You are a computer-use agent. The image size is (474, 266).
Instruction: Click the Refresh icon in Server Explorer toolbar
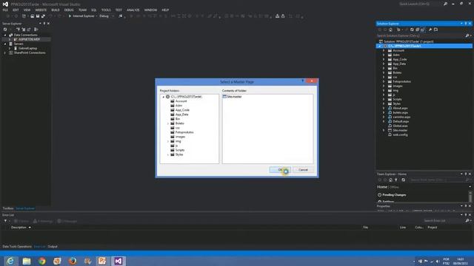5,30
